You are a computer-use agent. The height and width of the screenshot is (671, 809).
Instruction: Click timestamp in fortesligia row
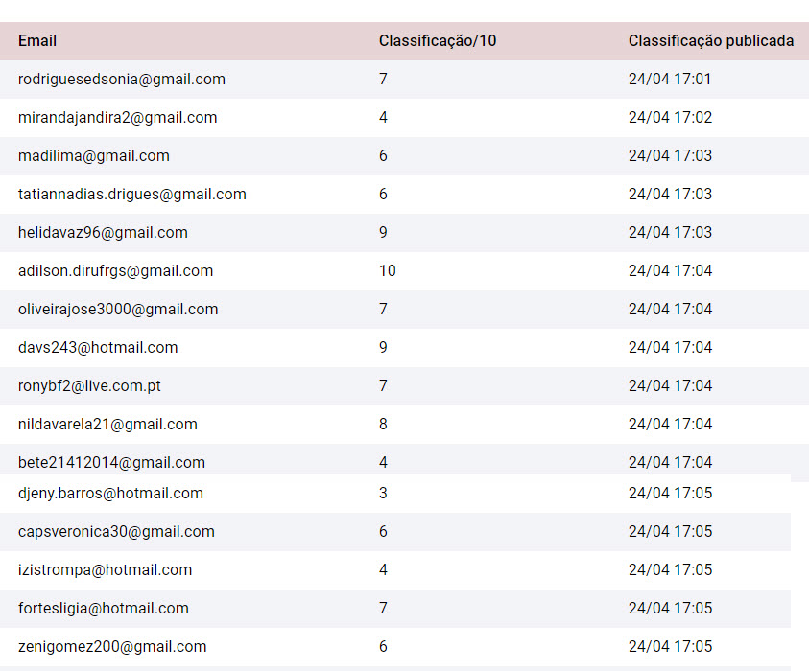670,608
